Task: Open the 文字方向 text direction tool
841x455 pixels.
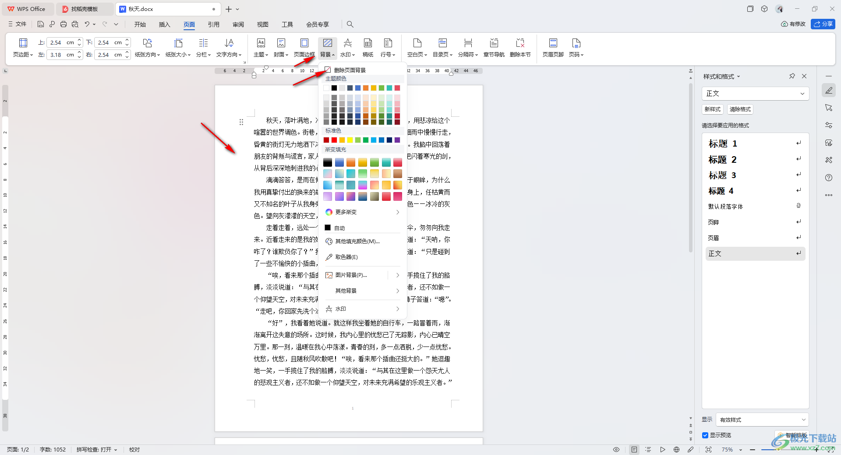Action: [x=229, y=48]
